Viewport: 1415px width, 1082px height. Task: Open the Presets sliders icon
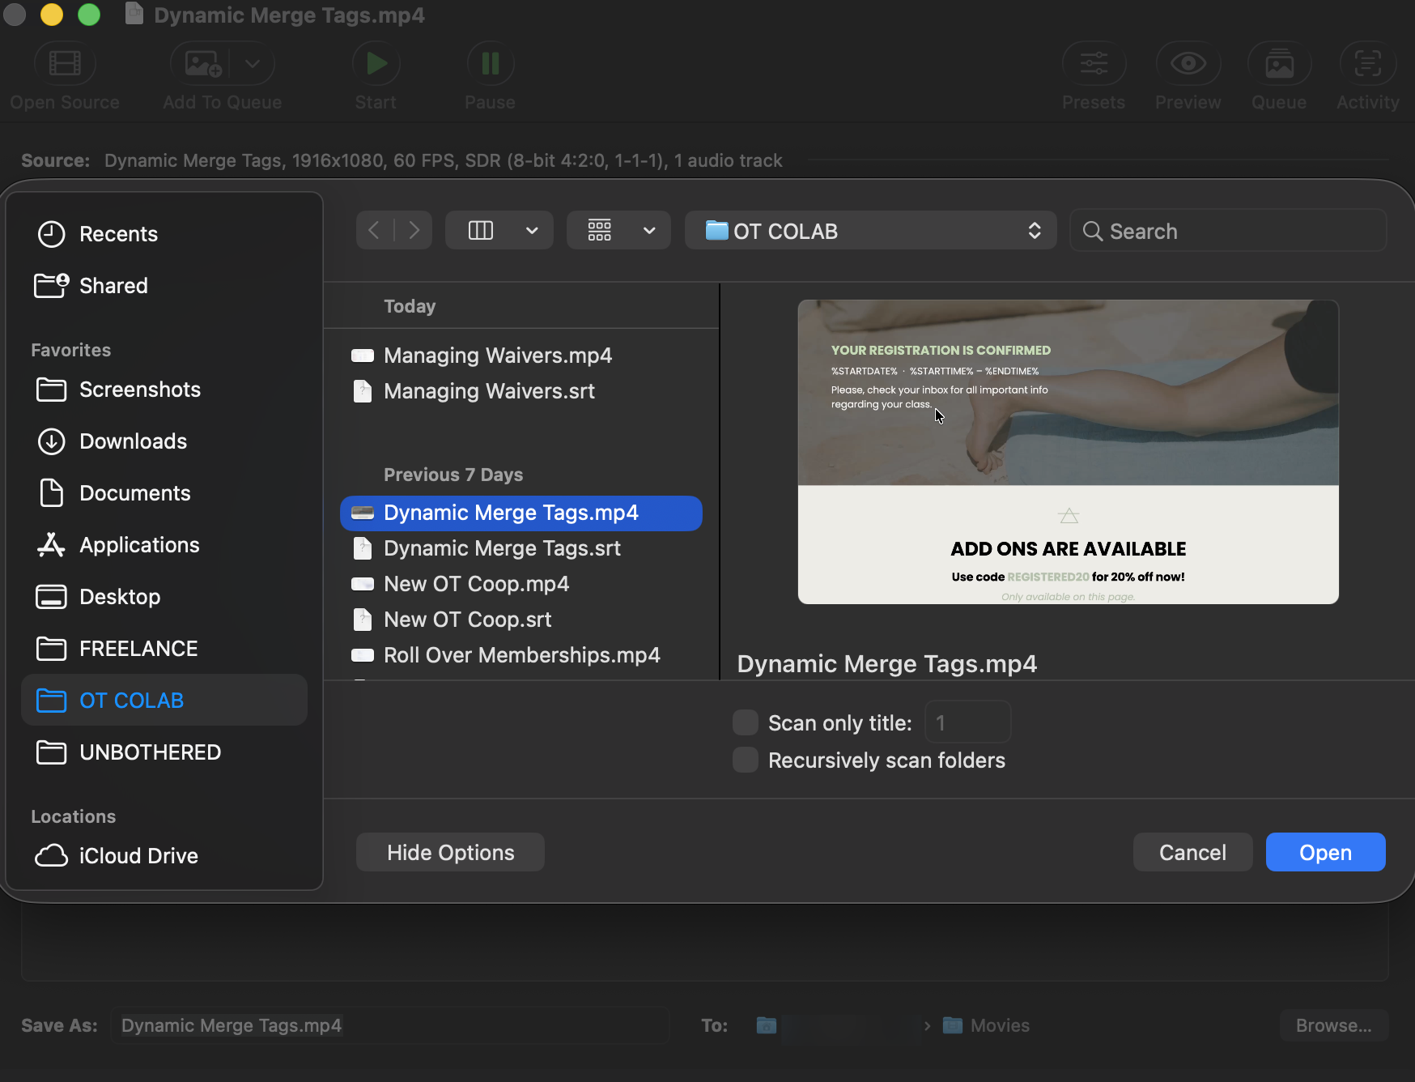[1094, 63]
